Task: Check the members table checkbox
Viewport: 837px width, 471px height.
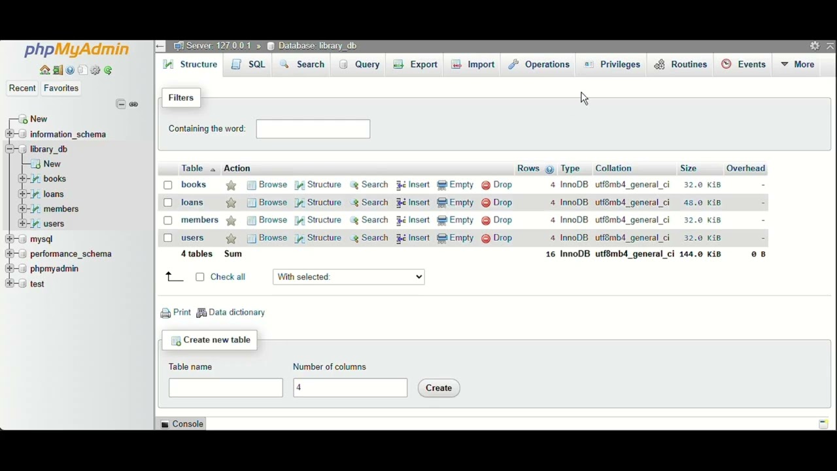Action: tap(168, 220)
